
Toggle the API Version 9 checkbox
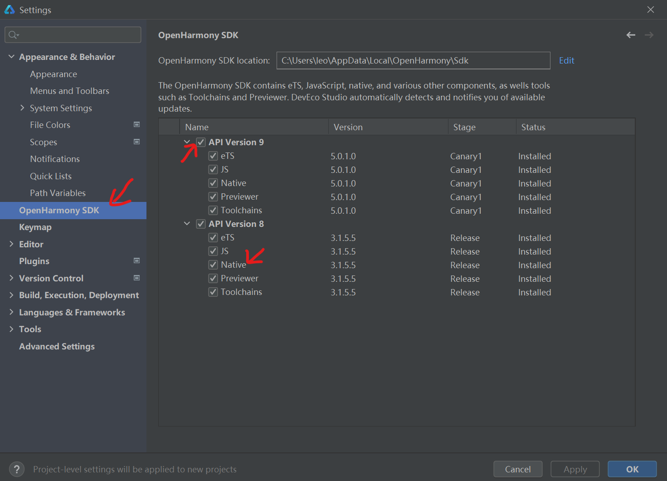[x=201, y=142]
